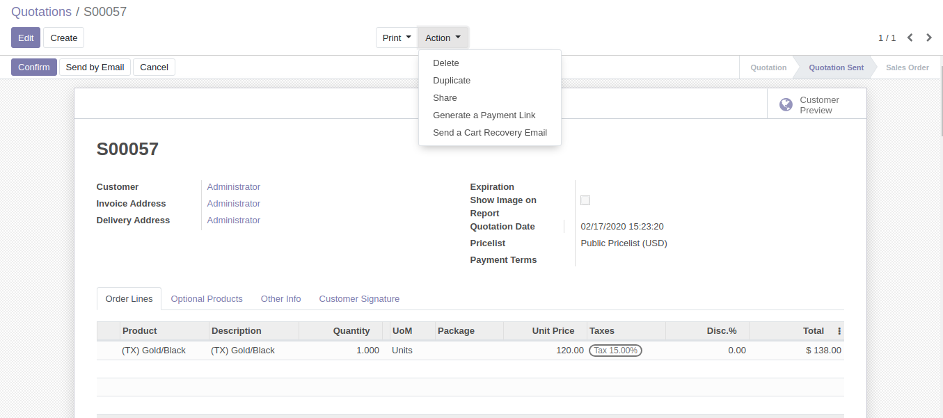Click the 1/1 record pager
The height and width of the screenshot is (418, 943).
pyautogui.click(x=886, y=38)
